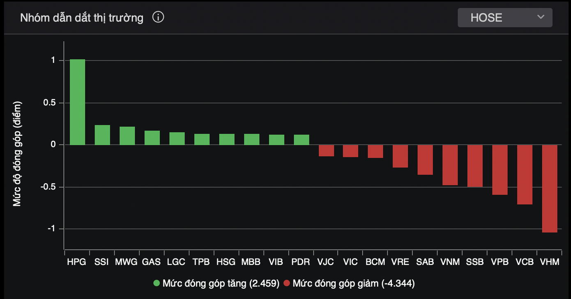Click the red legend circle marker
Image resolution: width=571 pixels, height=299 pixels.
tap(287, 283)
